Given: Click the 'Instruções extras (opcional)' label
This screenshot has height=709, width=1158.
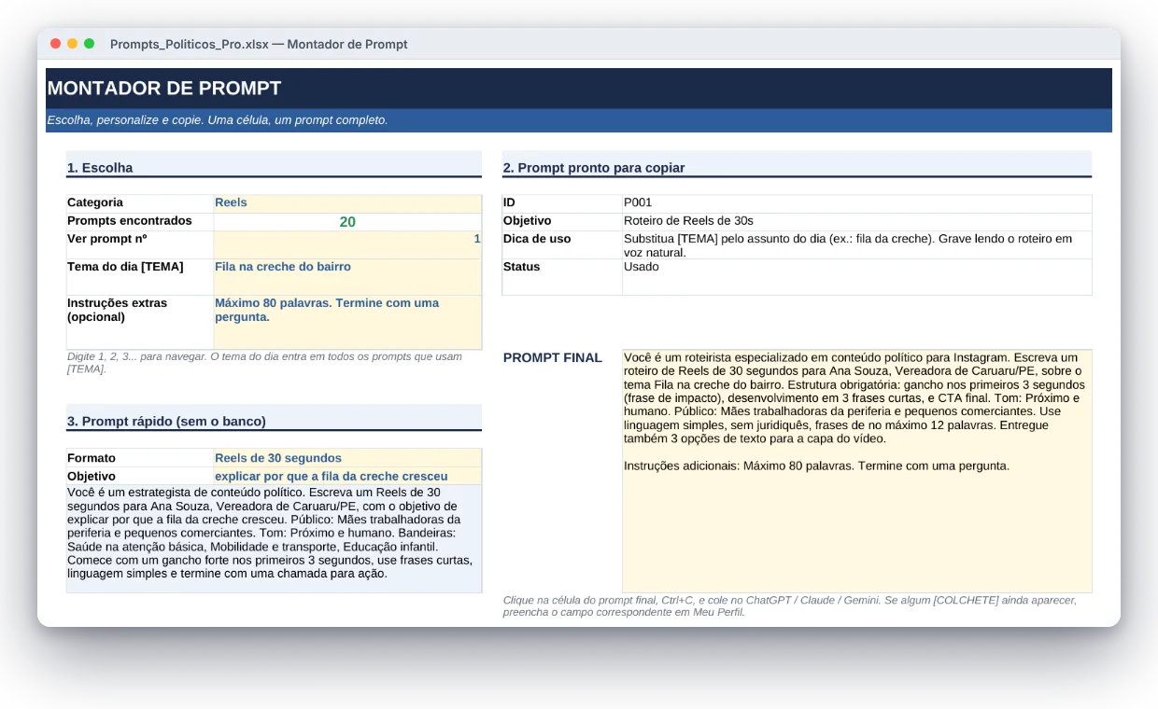Looking at the screenshot, I should (140, 323).
